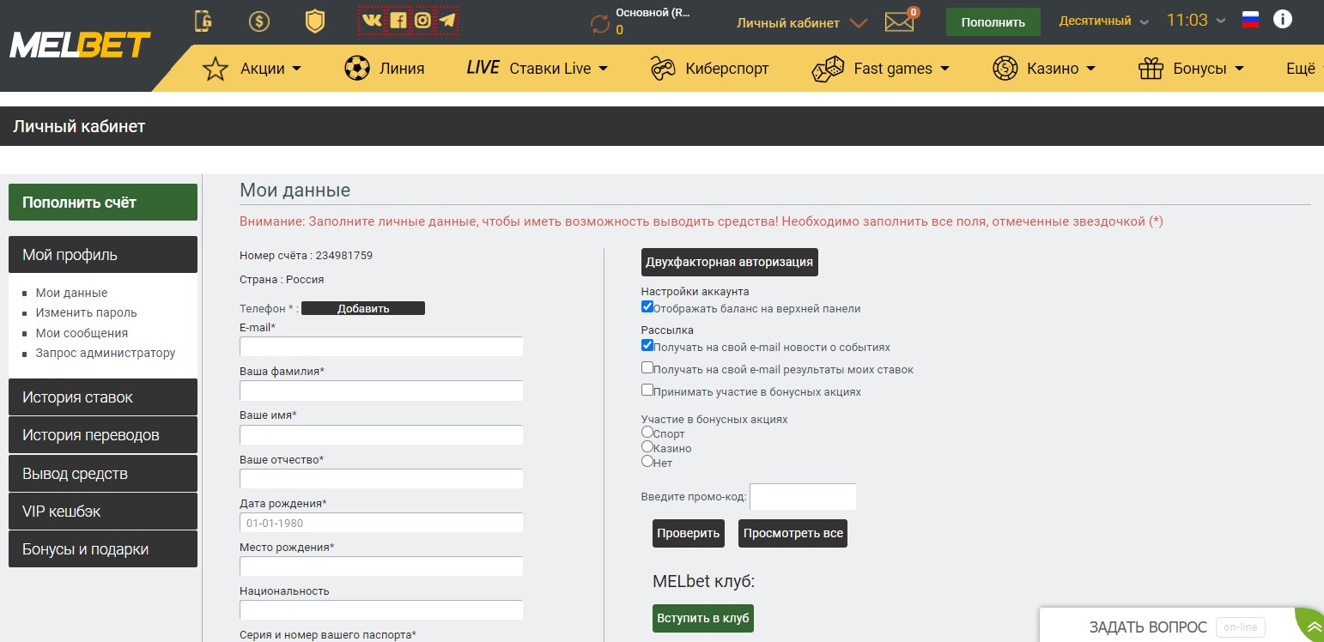
Task: Open the Telegram social link
Action: (x=447, y=21)
